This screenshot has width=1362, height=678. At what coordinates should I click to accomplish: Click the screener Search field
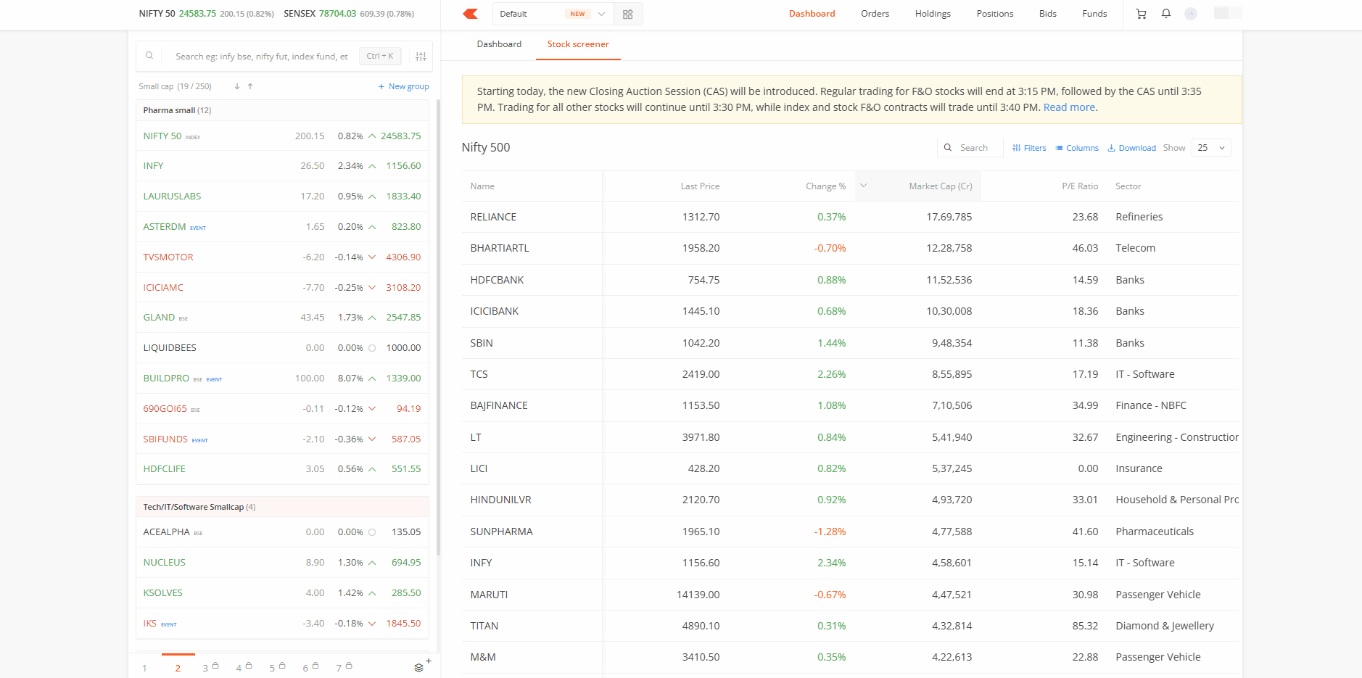(x=970, y=147)
